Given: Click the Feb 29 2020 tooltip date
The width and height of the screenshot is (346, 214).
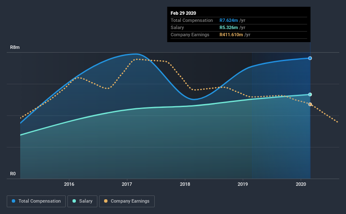Looking at the screenshot, I should point(183,13).
